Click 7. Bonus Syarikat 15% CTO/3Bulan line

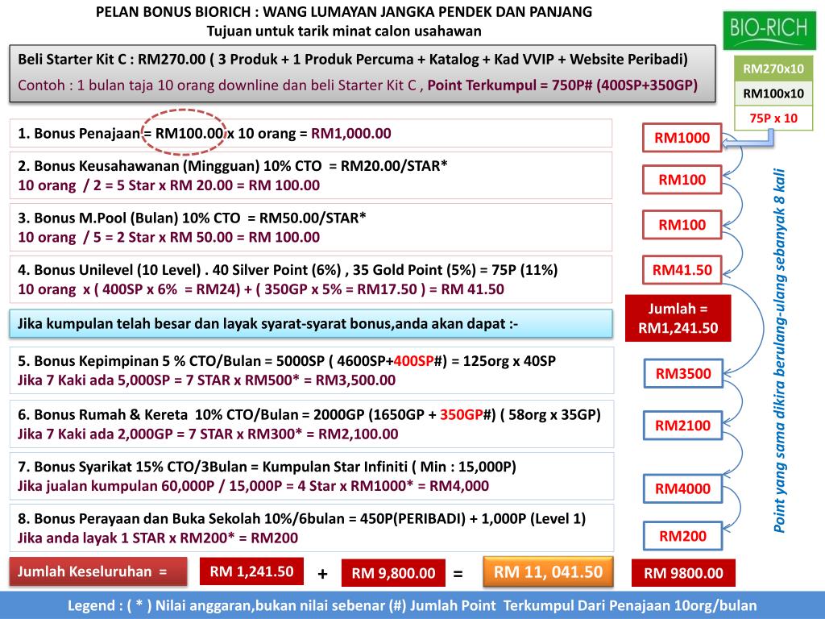(267, 467)
